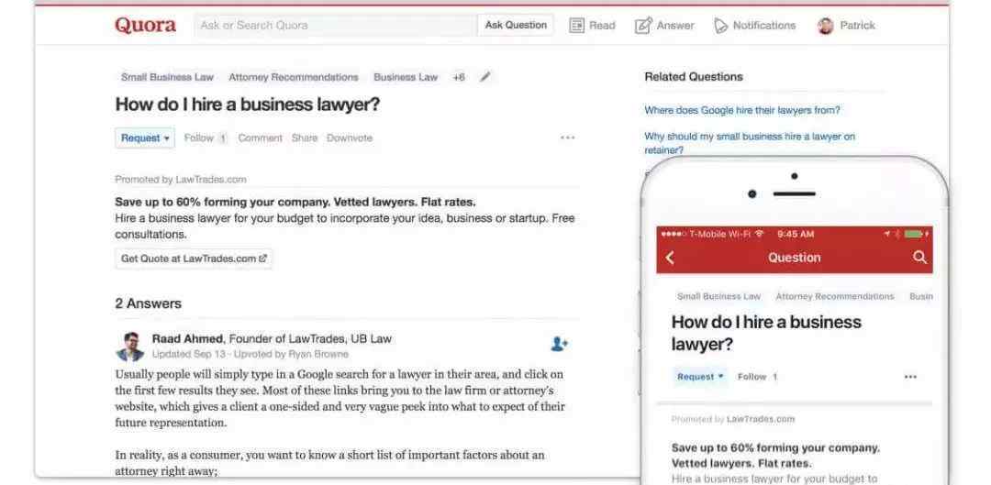The image size is (991, 485).
Task: Tap the back arrow in phone header
Action: [x=670, y=258]
